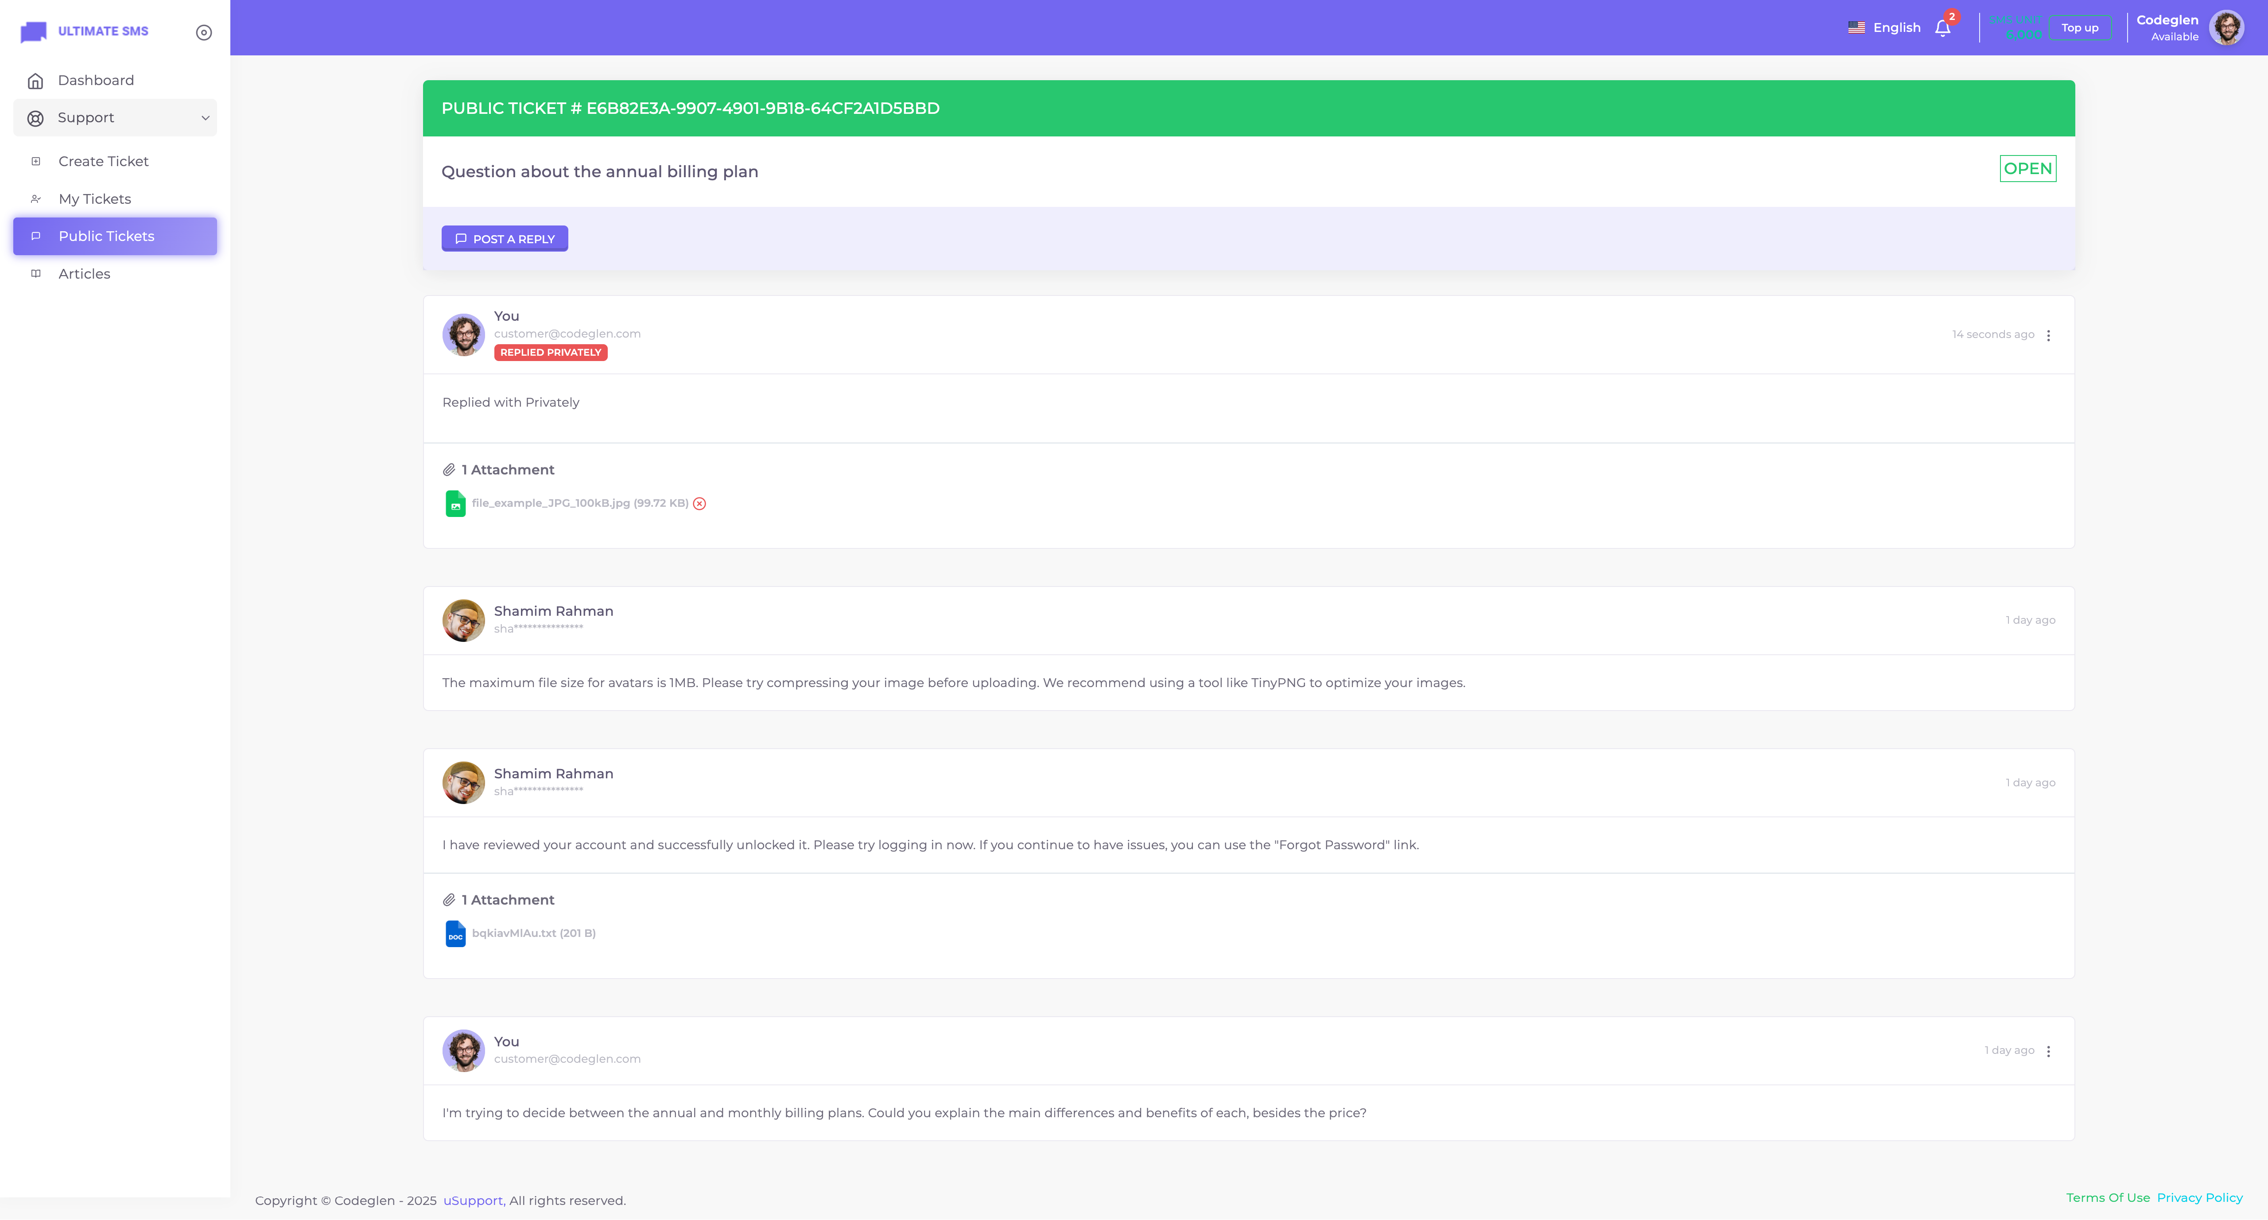Open three-dot menu on 14 seconds ago reply
The height and width of the screenshot is (1220, 2268).
coord(2048,335)
